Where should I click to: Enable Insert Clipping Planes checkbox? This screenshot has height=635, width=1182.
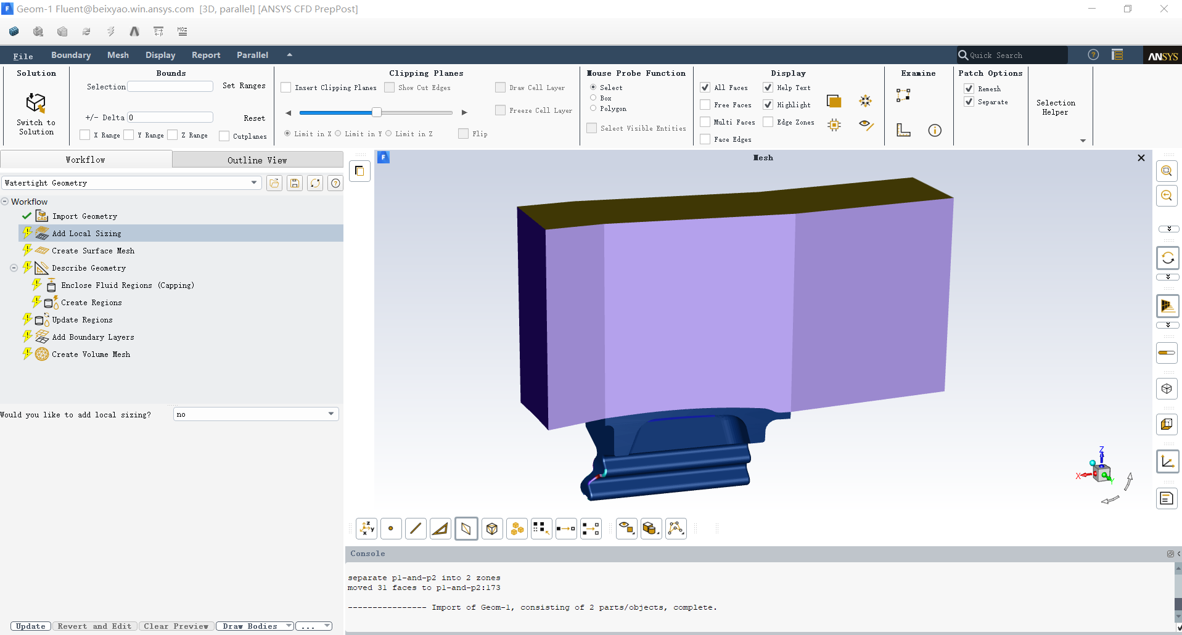tap(286, 88)
